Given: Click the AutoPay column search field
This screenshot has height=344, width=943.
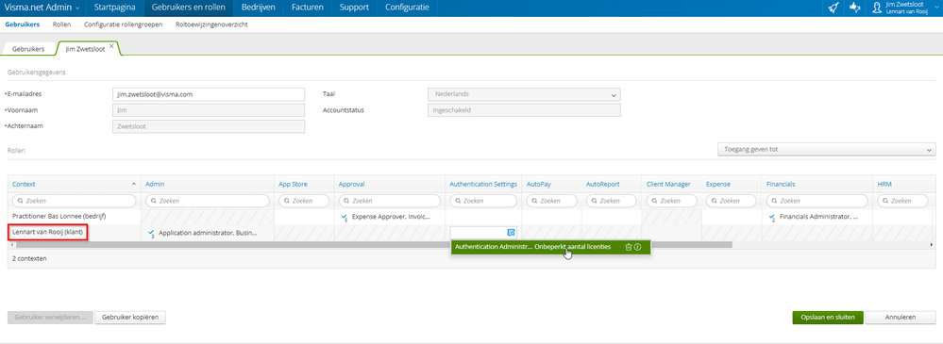Looking at the screenshot, I should (x=552, y=201).
